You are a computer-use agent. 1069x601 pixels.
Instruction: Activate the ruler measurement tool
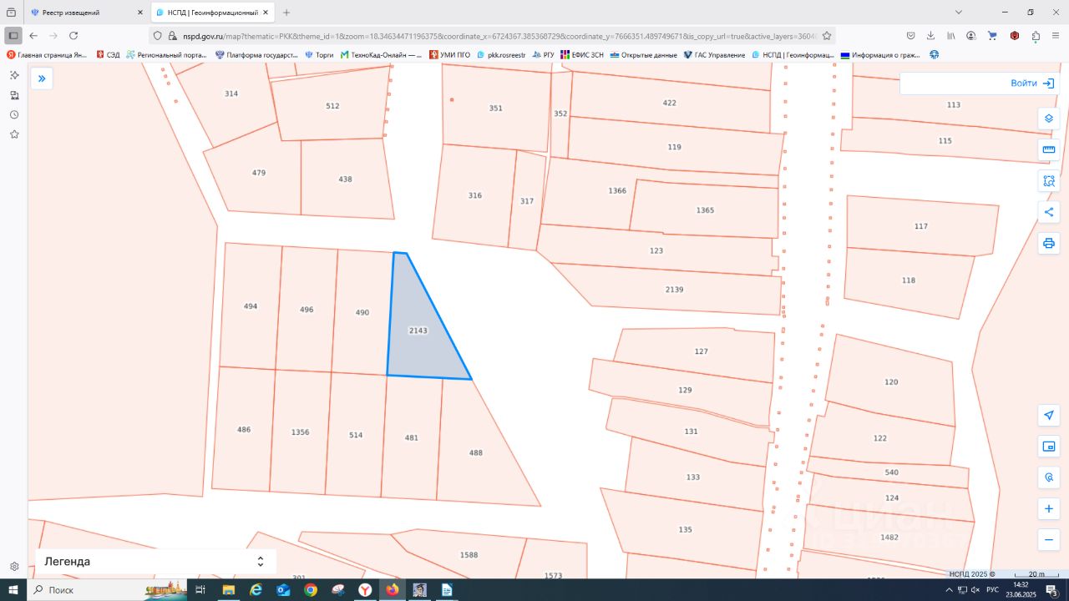click(x=1049, y=150)
